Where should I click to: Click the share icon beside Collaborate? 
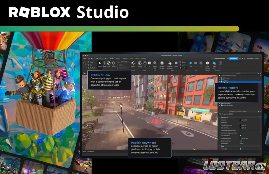[245, 59]
